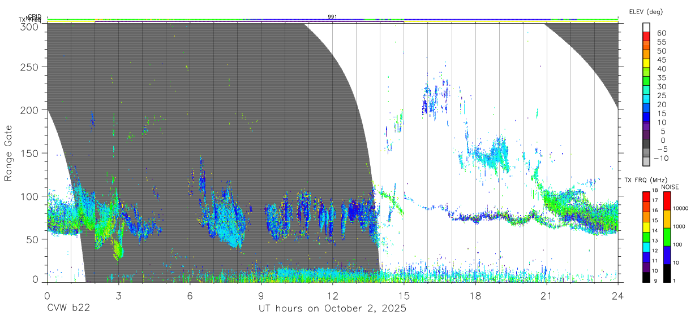The width and height of the screenshot is (695, 320).
Task: Click the '6' tick on UT hours axis
Action: [190, 295]
